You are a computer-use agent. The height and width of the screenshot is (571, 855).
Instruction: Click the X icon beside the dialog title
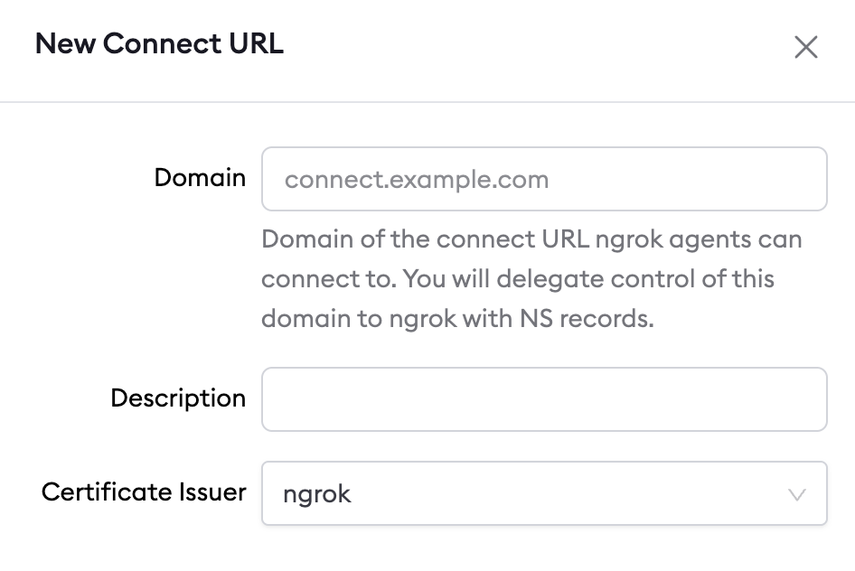pyautogui.click(x=806, y=47)
